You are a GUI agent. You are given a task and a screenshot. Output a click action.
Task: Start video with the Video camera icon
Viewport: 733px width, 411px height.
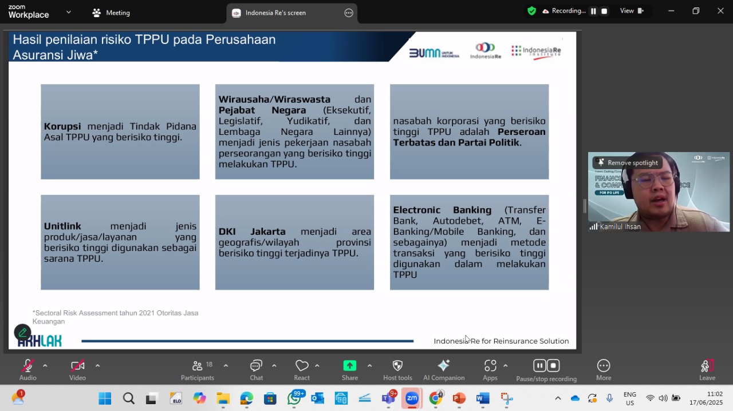[77, 366]
